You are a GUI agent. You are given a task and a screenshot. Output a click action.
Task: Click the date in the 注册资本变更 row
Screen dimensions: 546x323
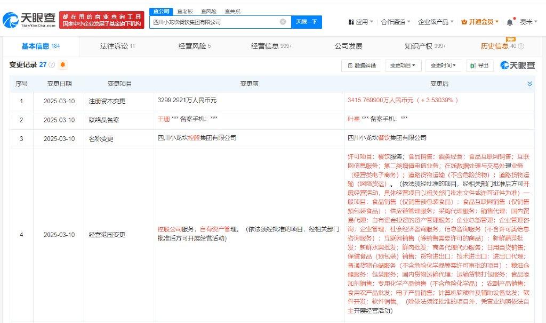pos(59,101)
